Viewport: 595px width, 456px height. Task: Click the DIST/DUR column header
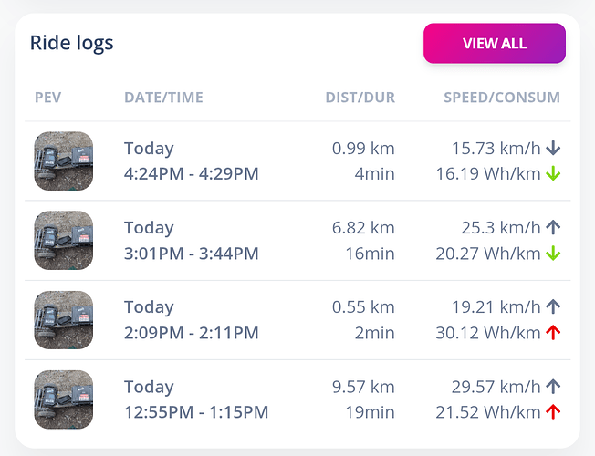[x=360, y=98]
